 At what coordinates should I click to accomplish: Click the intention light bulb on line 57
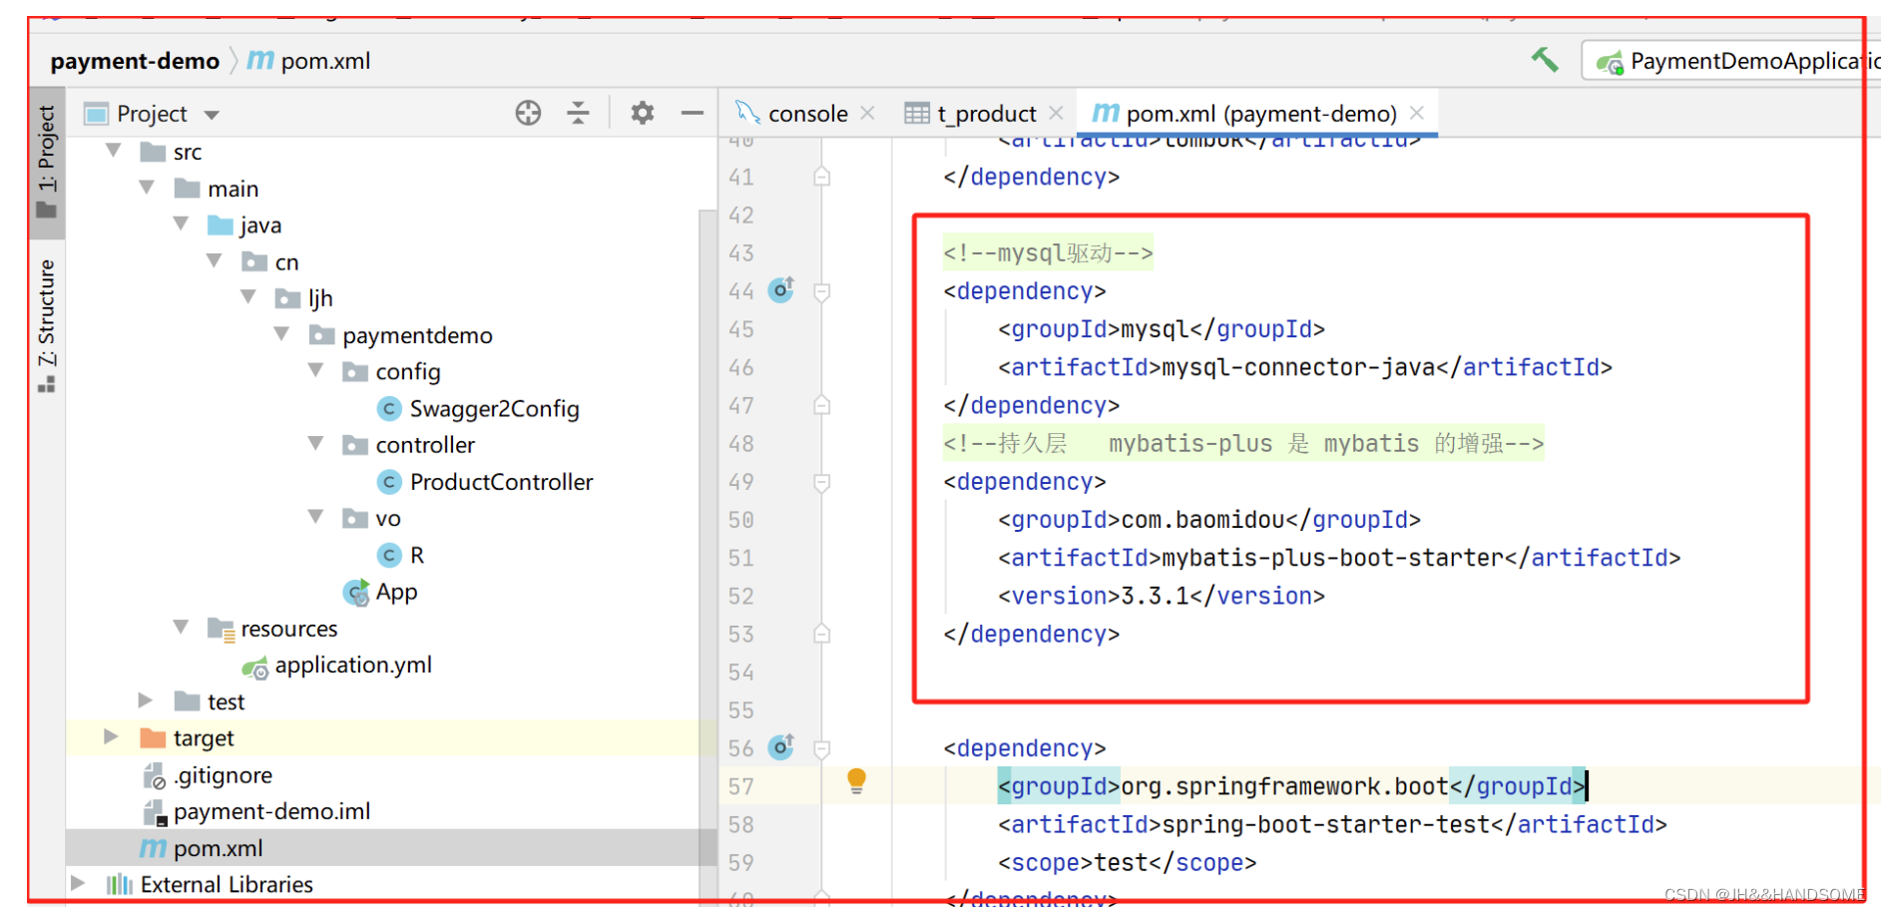point(856,780)
